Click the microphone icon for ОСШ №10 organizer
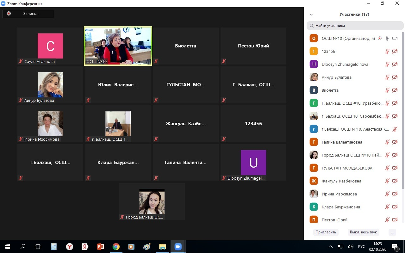The height and width of the screenshot is (253, 405). pos(387,38)
